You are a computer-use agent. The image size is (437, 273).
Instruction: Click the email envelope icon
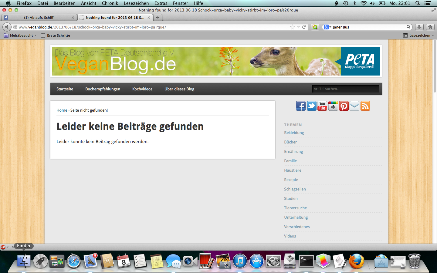click(354, 106)
